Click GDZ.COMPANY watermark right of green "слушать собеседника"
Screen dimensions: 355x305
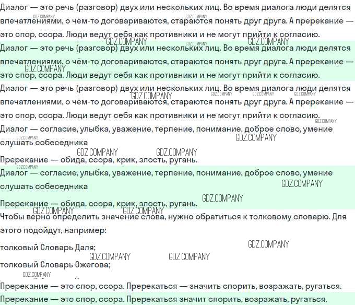(302, 183)
